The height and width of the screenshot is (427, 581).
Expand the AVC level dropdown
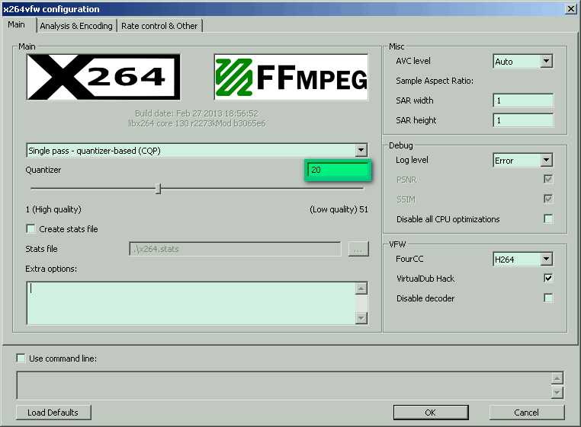point(546,61)
